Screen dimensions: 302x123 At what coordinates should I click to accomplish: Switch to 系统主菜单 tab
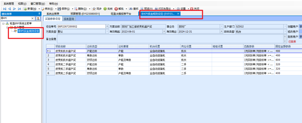(53, 14)
